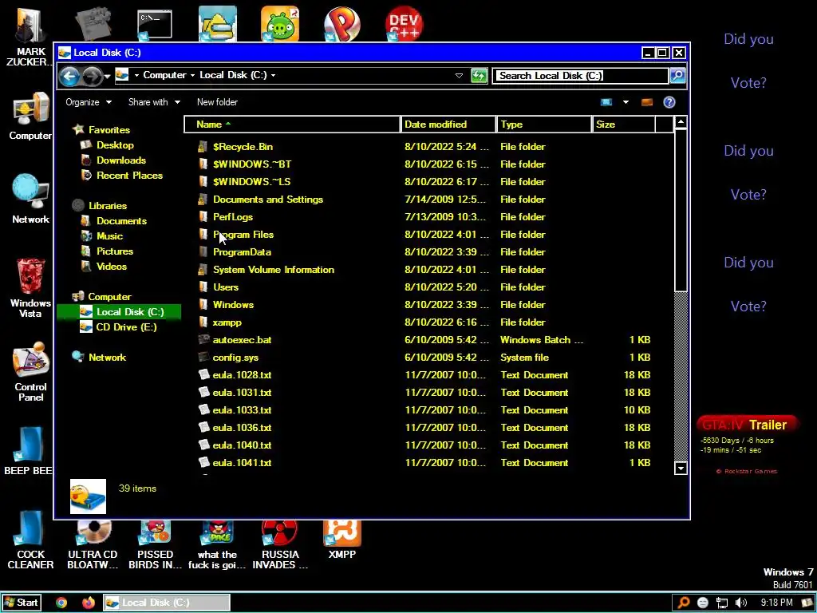Image resolution: width=817 pixels, height=613 pixels.
Task: Sort by the Type column header
Action: pos(544,124)
